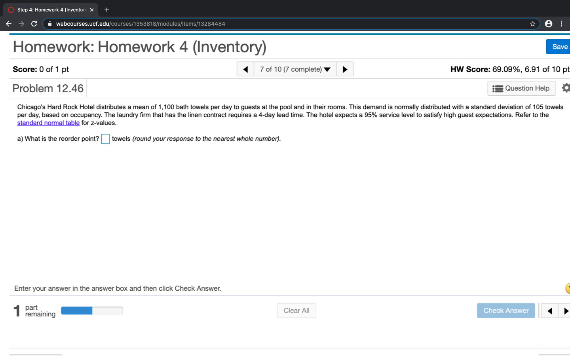570x356 pixels.
Task: Advance to next problem with the right arrow
Action: click(x=345, y=69)
